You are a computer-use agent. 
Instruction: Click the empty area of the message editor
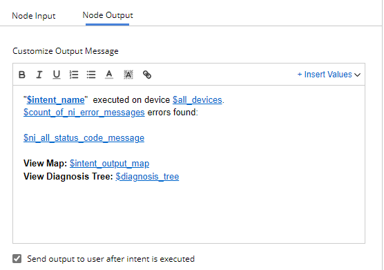click(189, 213)
